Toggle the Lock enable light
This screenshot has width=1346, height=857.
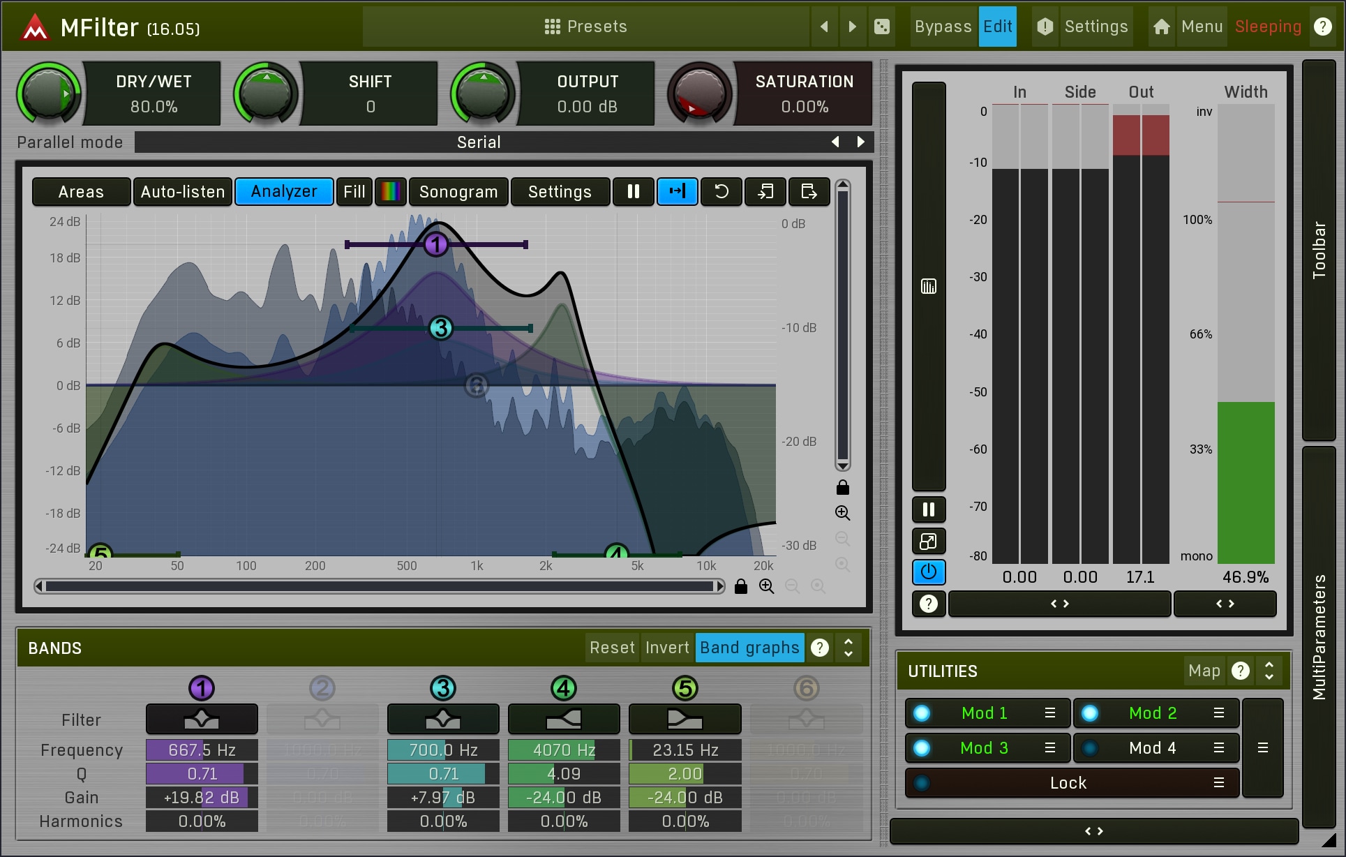pyautogui.click(x=922, y=783)
